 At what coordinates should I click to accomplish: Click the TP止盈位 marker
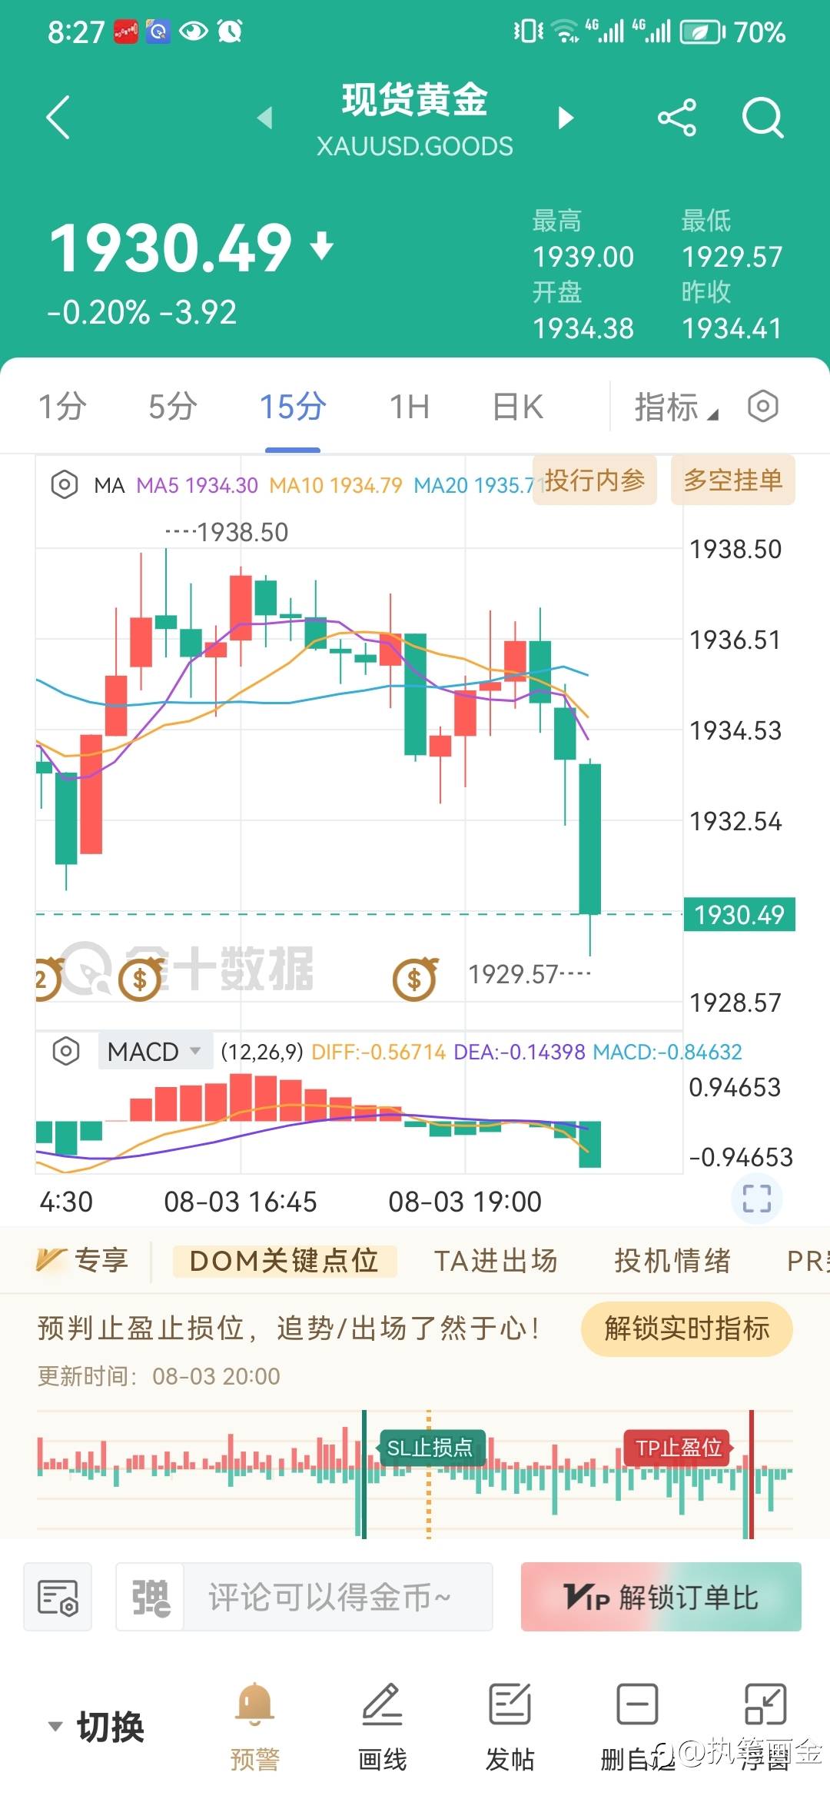(x=679, y=1448)
